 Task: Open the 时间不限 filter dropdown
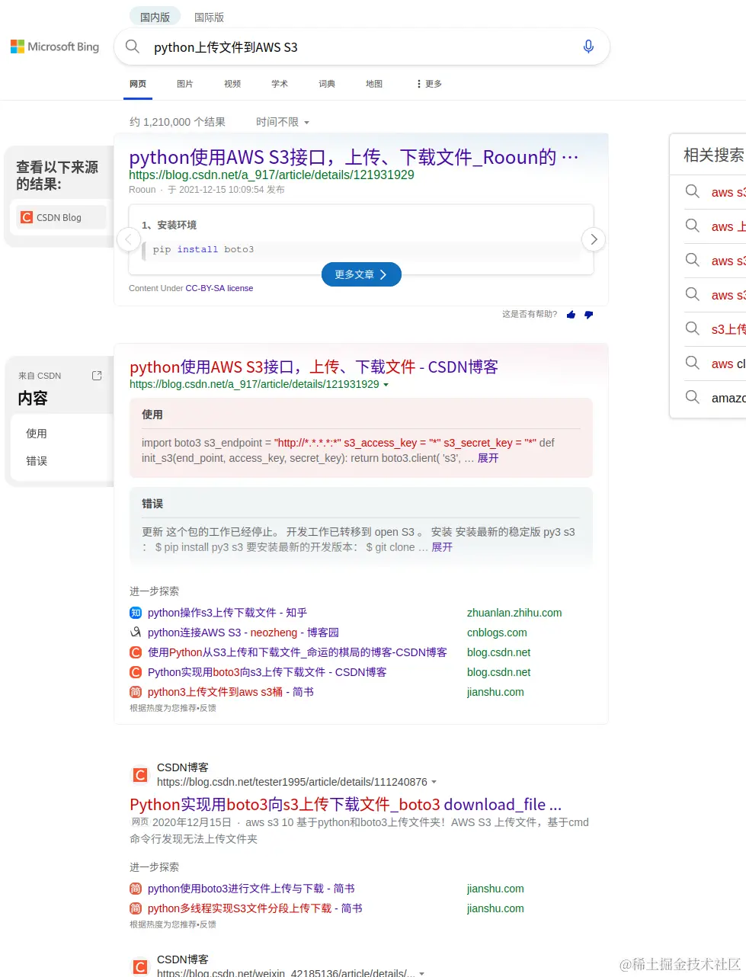pyautogui.click(x=280, y=122)
